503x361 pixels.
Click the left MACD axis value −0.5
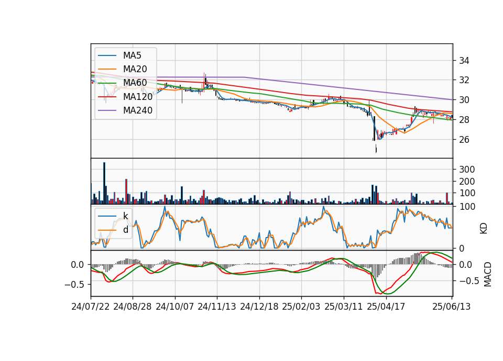click(x=73, y=285)
